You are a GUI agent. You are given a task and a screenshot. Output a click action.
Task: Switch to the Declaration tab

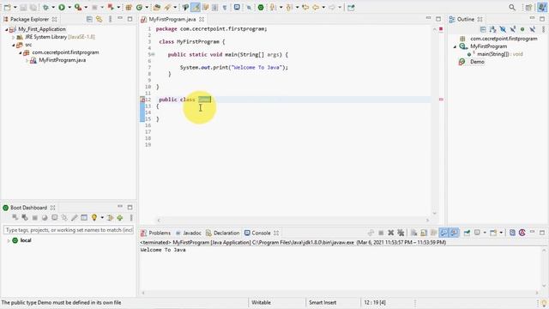(x=223, y=233)
